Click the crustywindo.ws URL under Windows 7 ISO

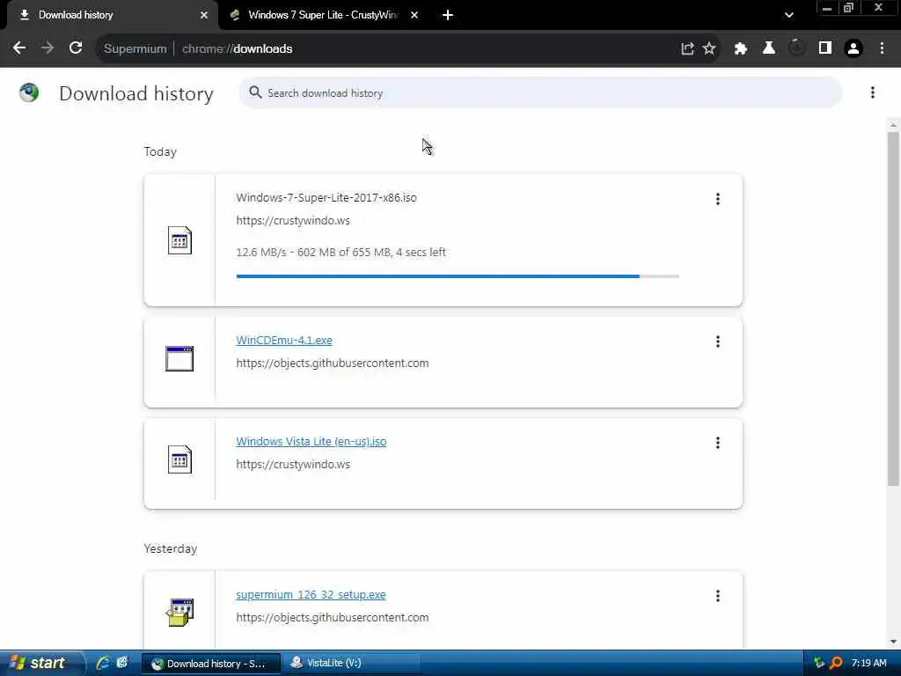293,221
